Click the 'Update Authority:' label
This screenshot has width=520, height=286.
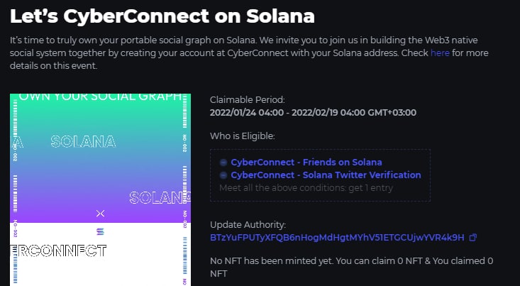(x=248, y=224)
